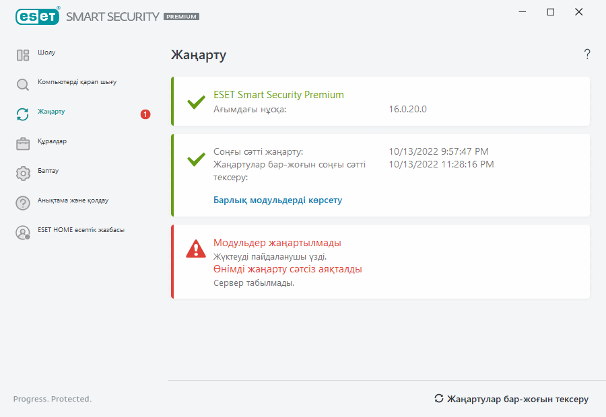Viewport: 606px width, 417px height.
Task: Click the Құралдар toolbox icon
Action: tap(23, 144)
